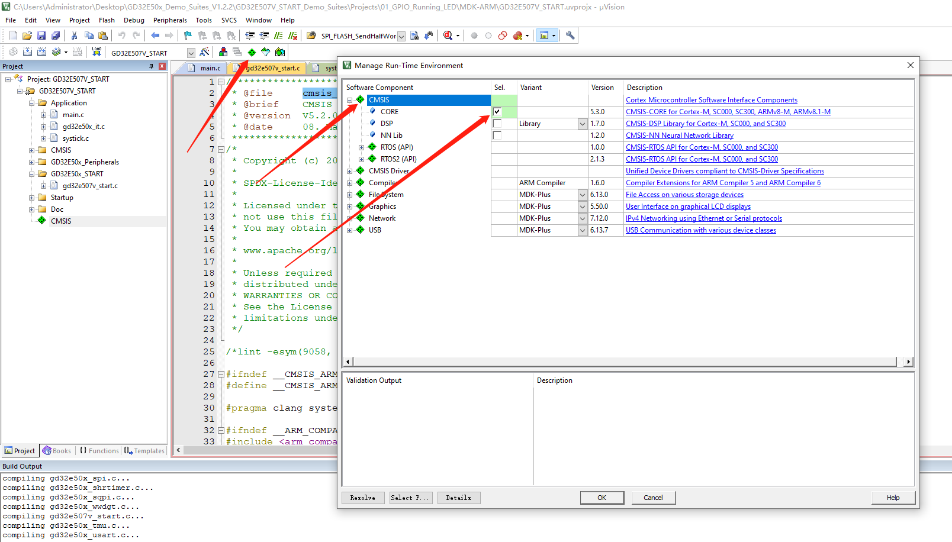Switch to the Templates panel tab
This screenshot has height=542, width=952.
(145, 451)
